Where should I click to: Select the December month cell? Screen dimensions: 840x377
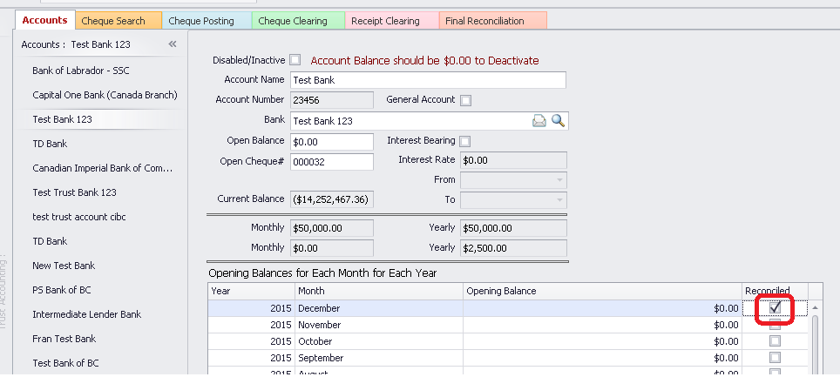pyautogui.click(x=379, y=308)
